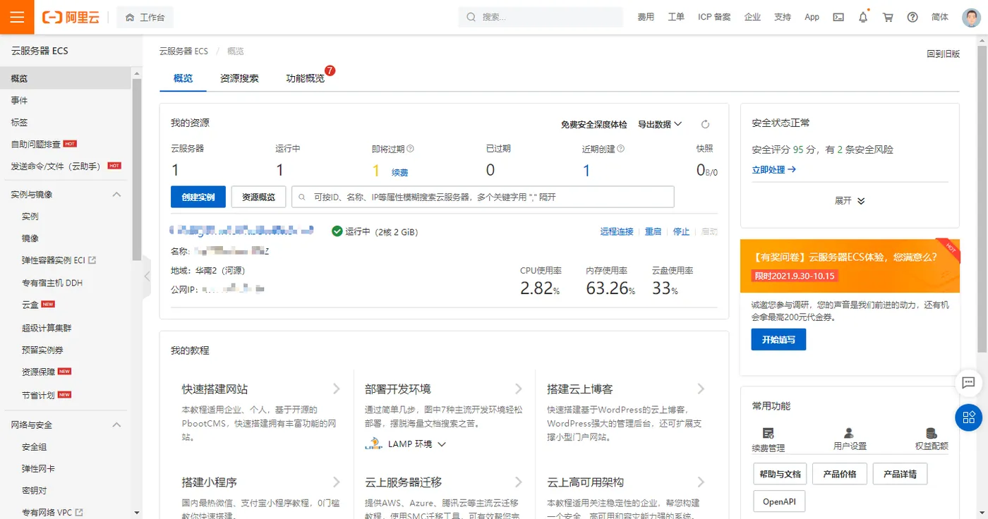Open the help question mark icon

tap(912, 17)
